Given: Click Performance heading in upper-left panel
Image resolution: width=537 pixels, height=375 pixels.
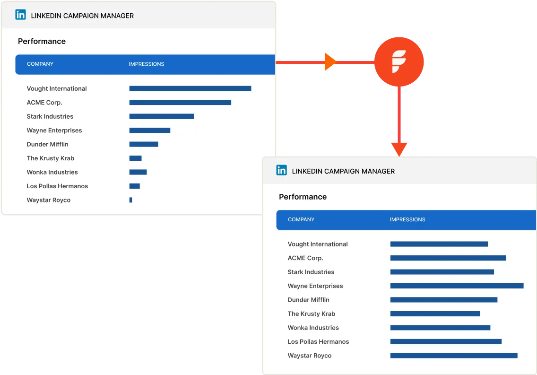Looking at the screenshot, I should point(42,42).
